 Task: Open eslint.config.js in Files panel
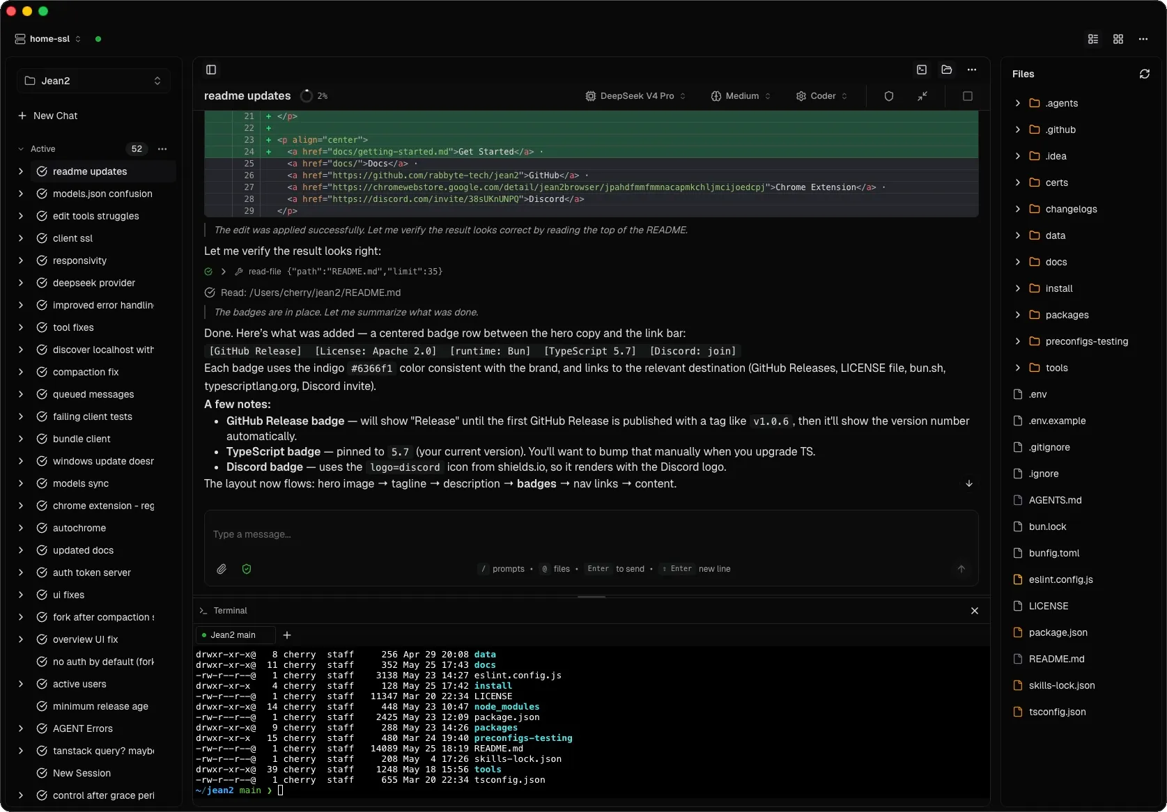click(1060, 579)
